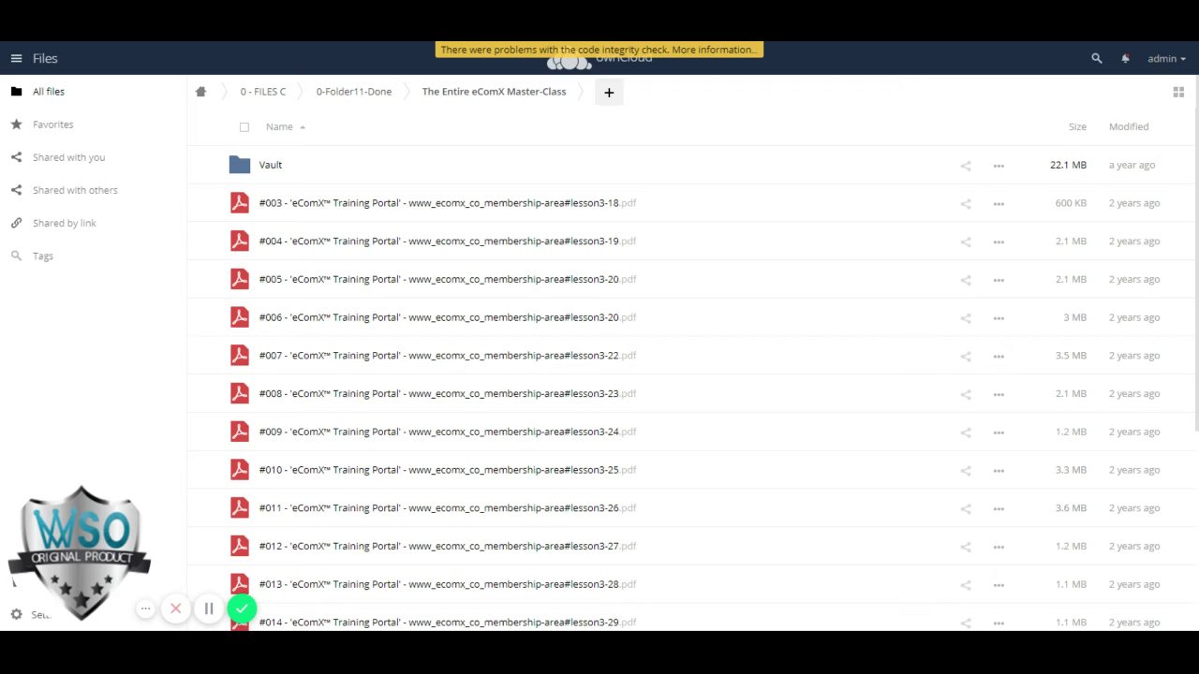
Task: Open the admin user dropdown
Action: tap(1166, 58)
